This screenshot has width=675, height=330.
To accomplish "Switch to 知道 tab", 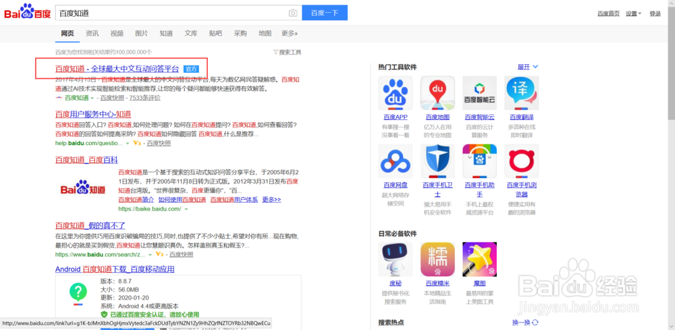I will pos(166,33).
